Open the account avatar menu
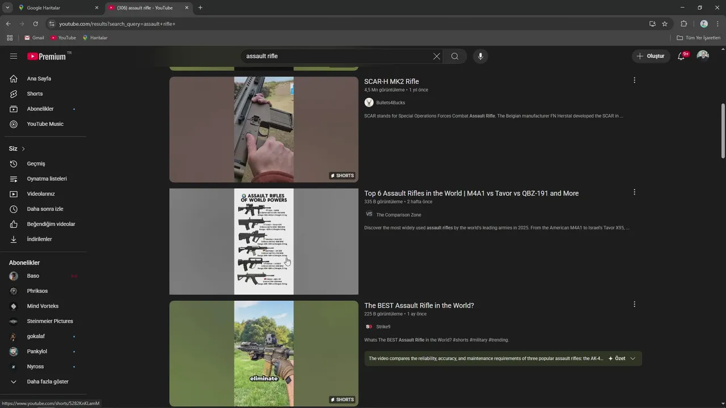Screen dimensions: 726x408 point(703,56)
